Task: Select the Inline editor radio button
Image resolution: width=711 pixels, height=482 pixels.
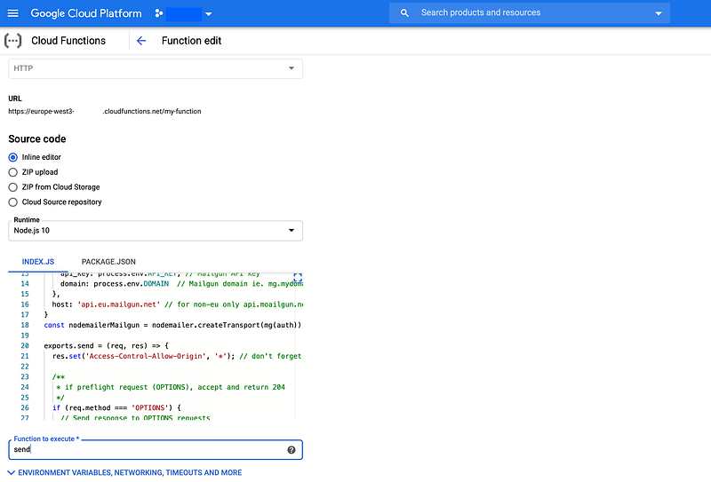Action: pyautogui.click(x=13, y=157)
